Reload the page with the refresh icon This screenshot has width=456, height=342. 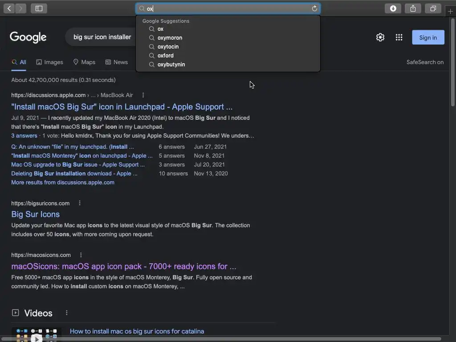pyautogui.click(x=314, y=8)
